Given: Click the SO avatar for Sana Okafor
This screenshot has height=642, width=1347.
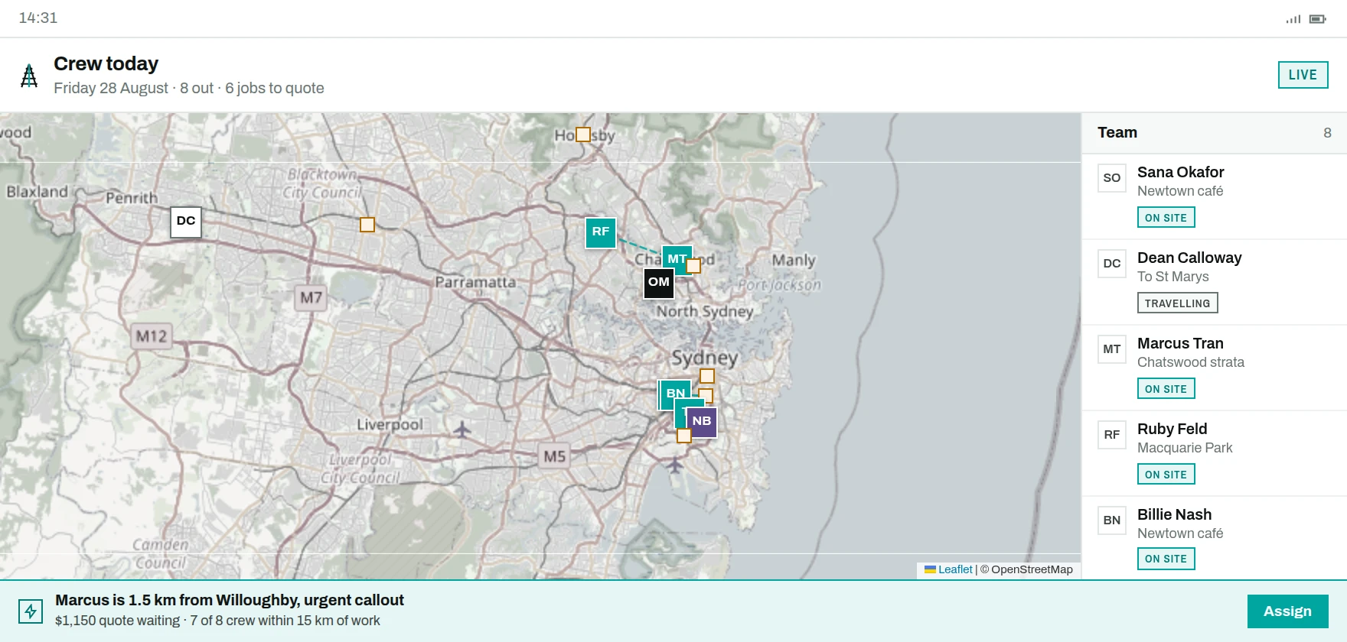Looking at the screenshot, I should tap(1112, 178).
